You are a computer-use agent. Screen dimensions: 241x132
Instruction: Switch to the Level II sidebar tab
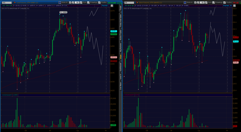(120, 77)
